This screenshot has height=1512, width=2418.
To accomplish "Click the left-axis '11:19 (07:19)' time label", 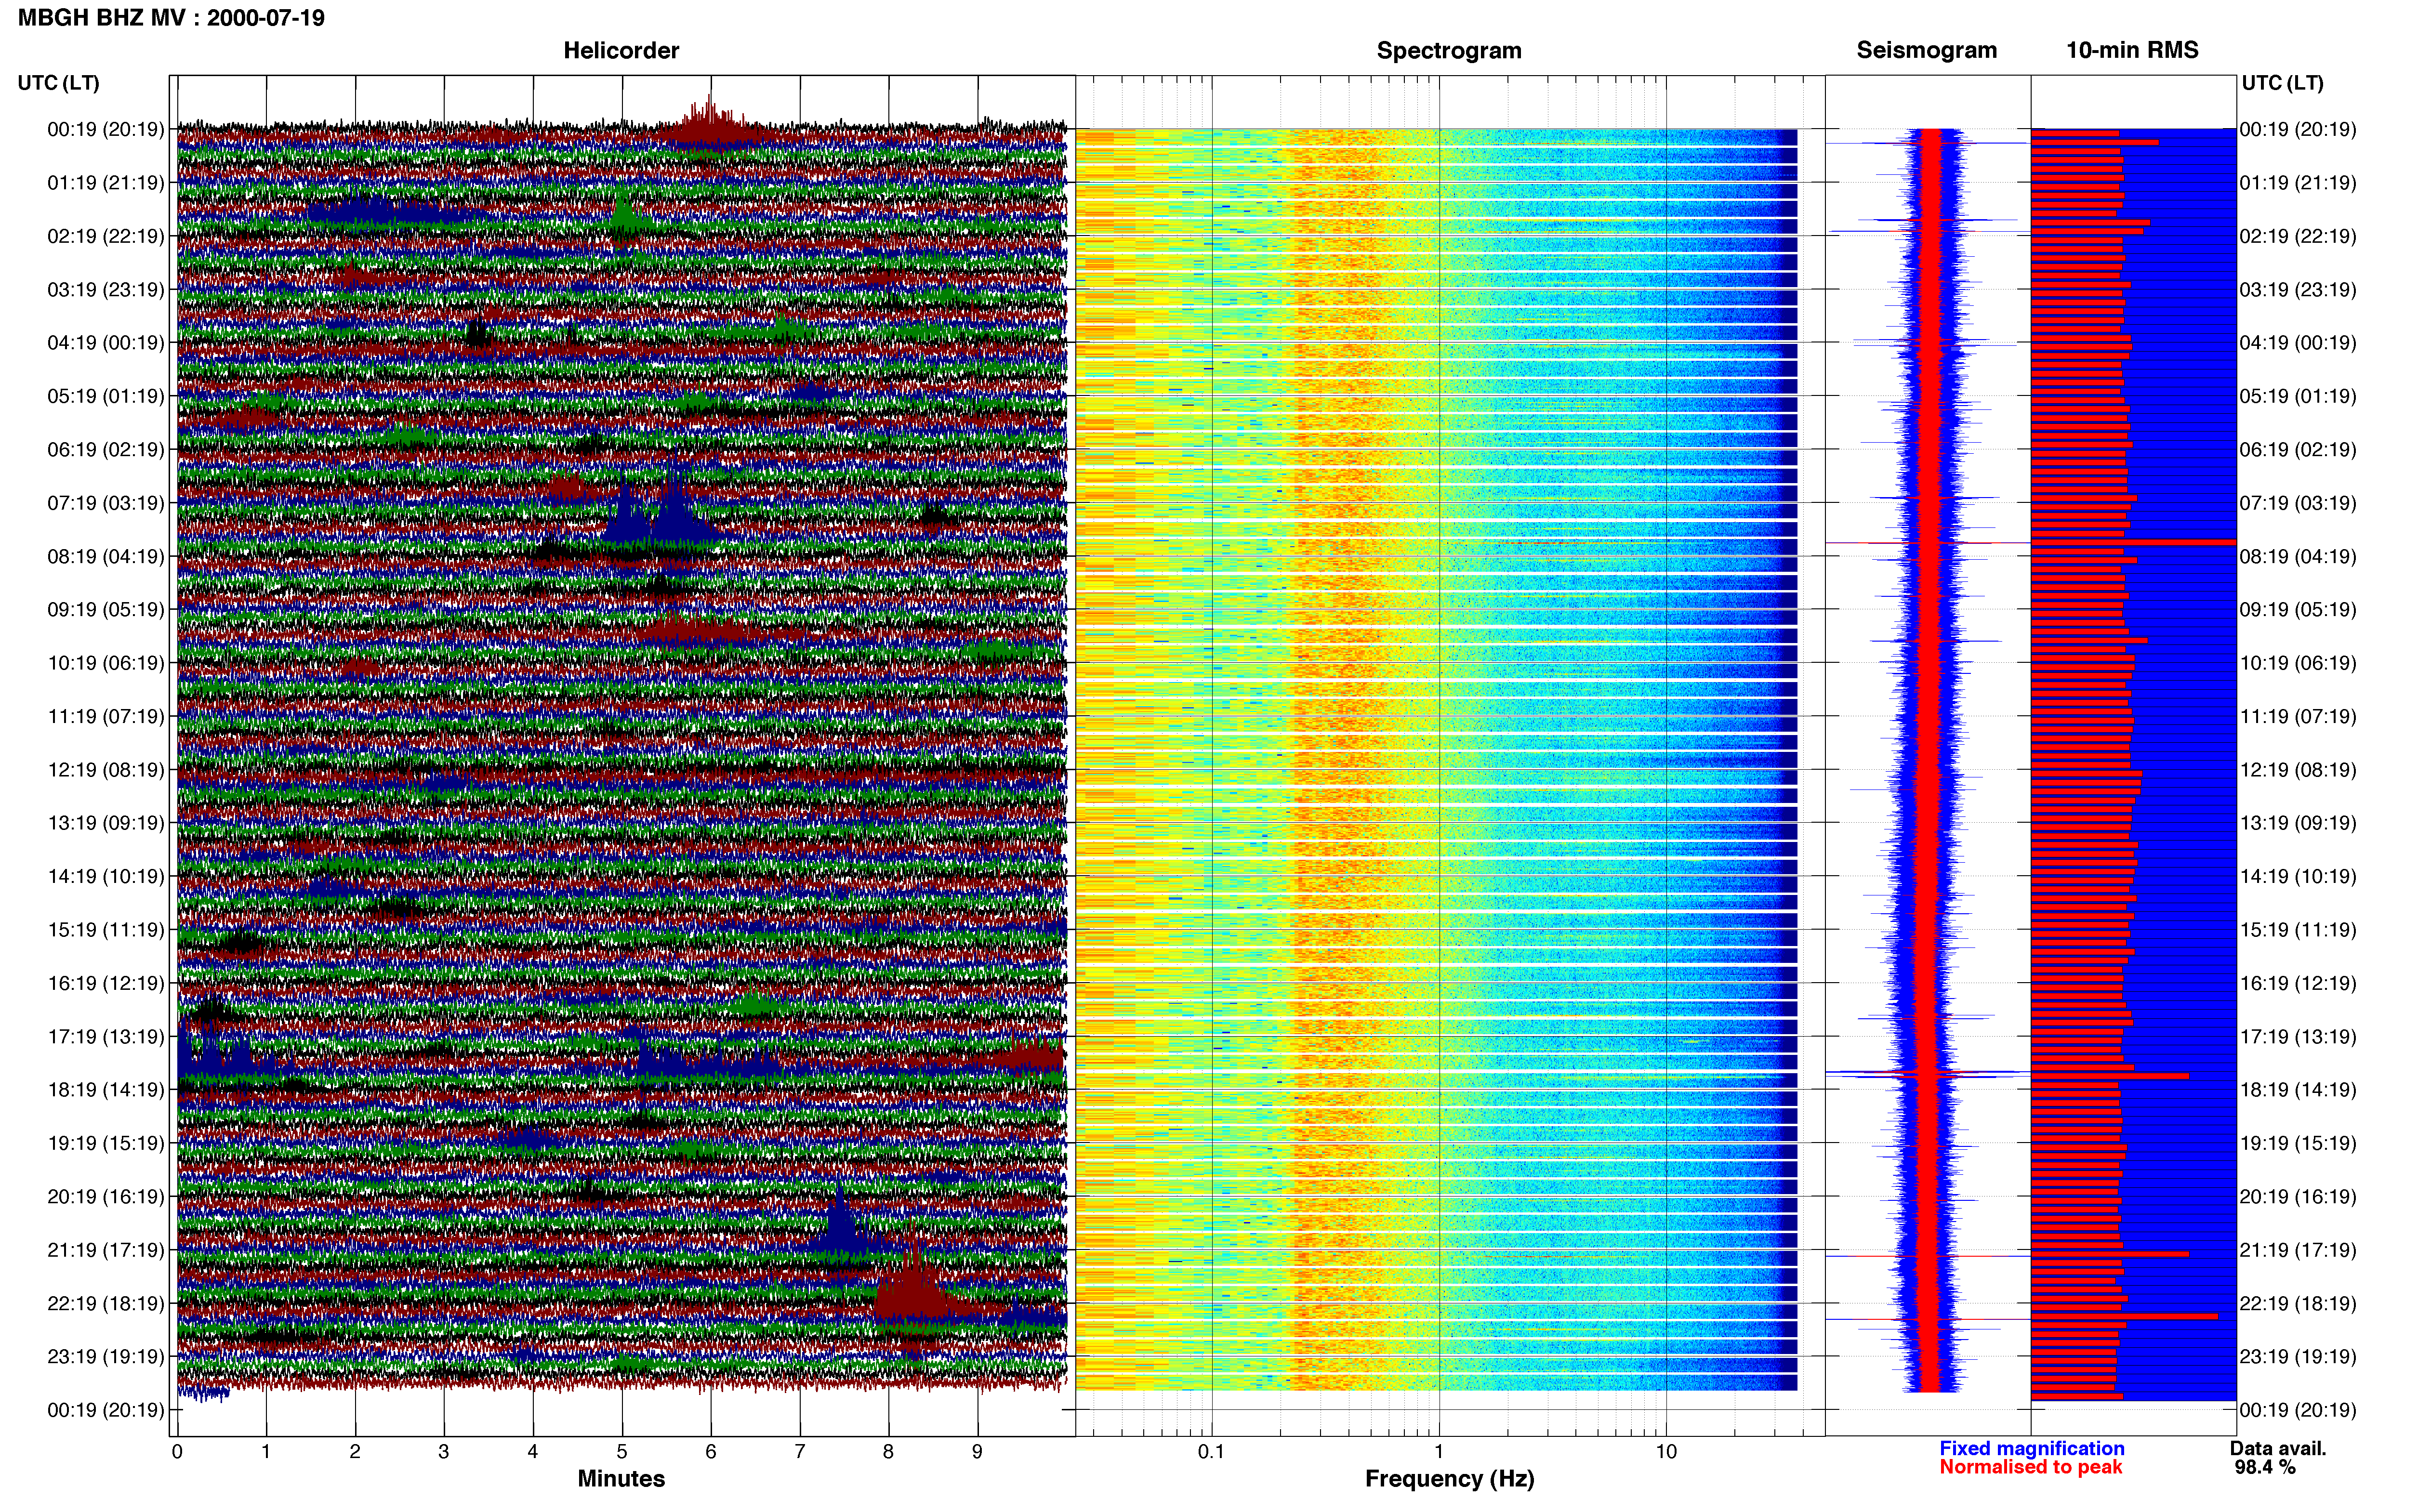I will point(105,717).
